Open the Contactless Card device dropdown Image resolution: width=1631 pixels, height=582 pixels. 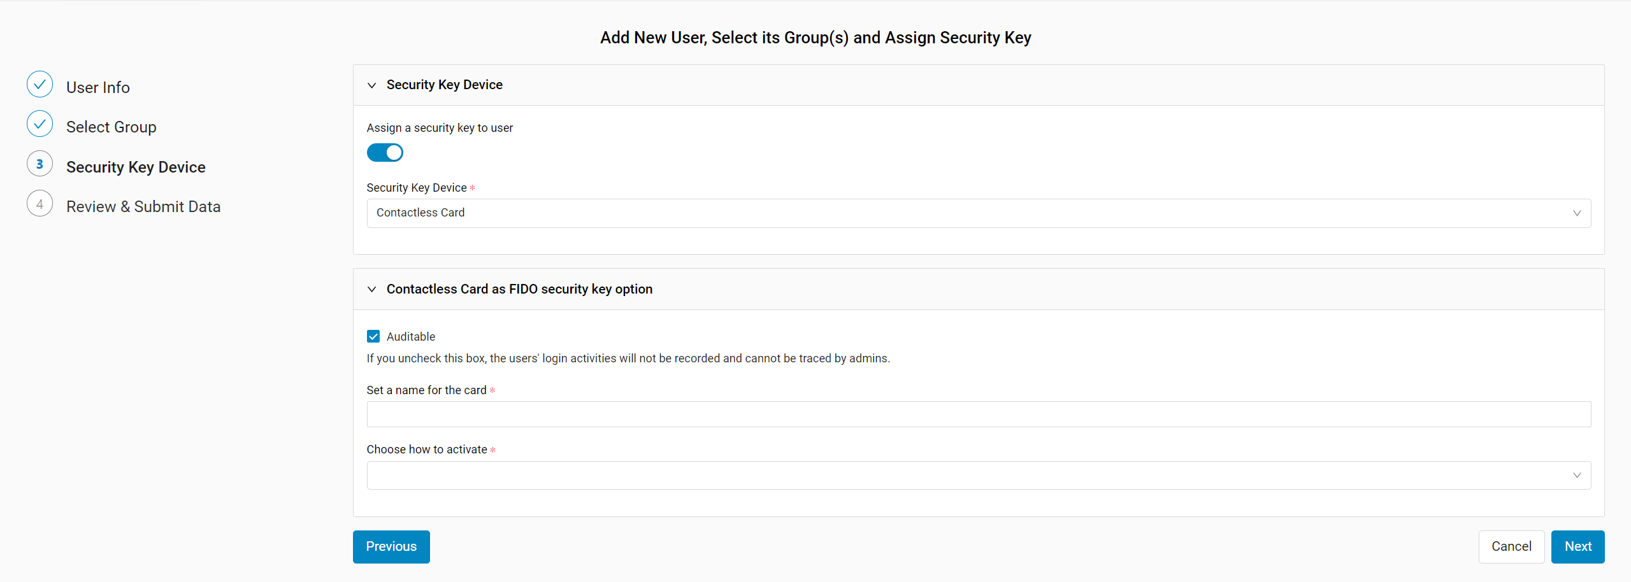(x=979, y=213)
